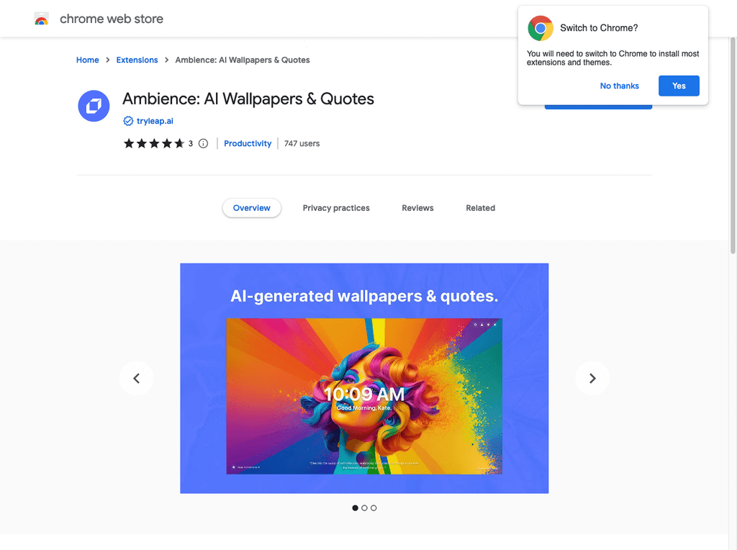737x550 pixels.
Task: Click the Chrome Web Store rainbow logo
Action: click(41, 19)
